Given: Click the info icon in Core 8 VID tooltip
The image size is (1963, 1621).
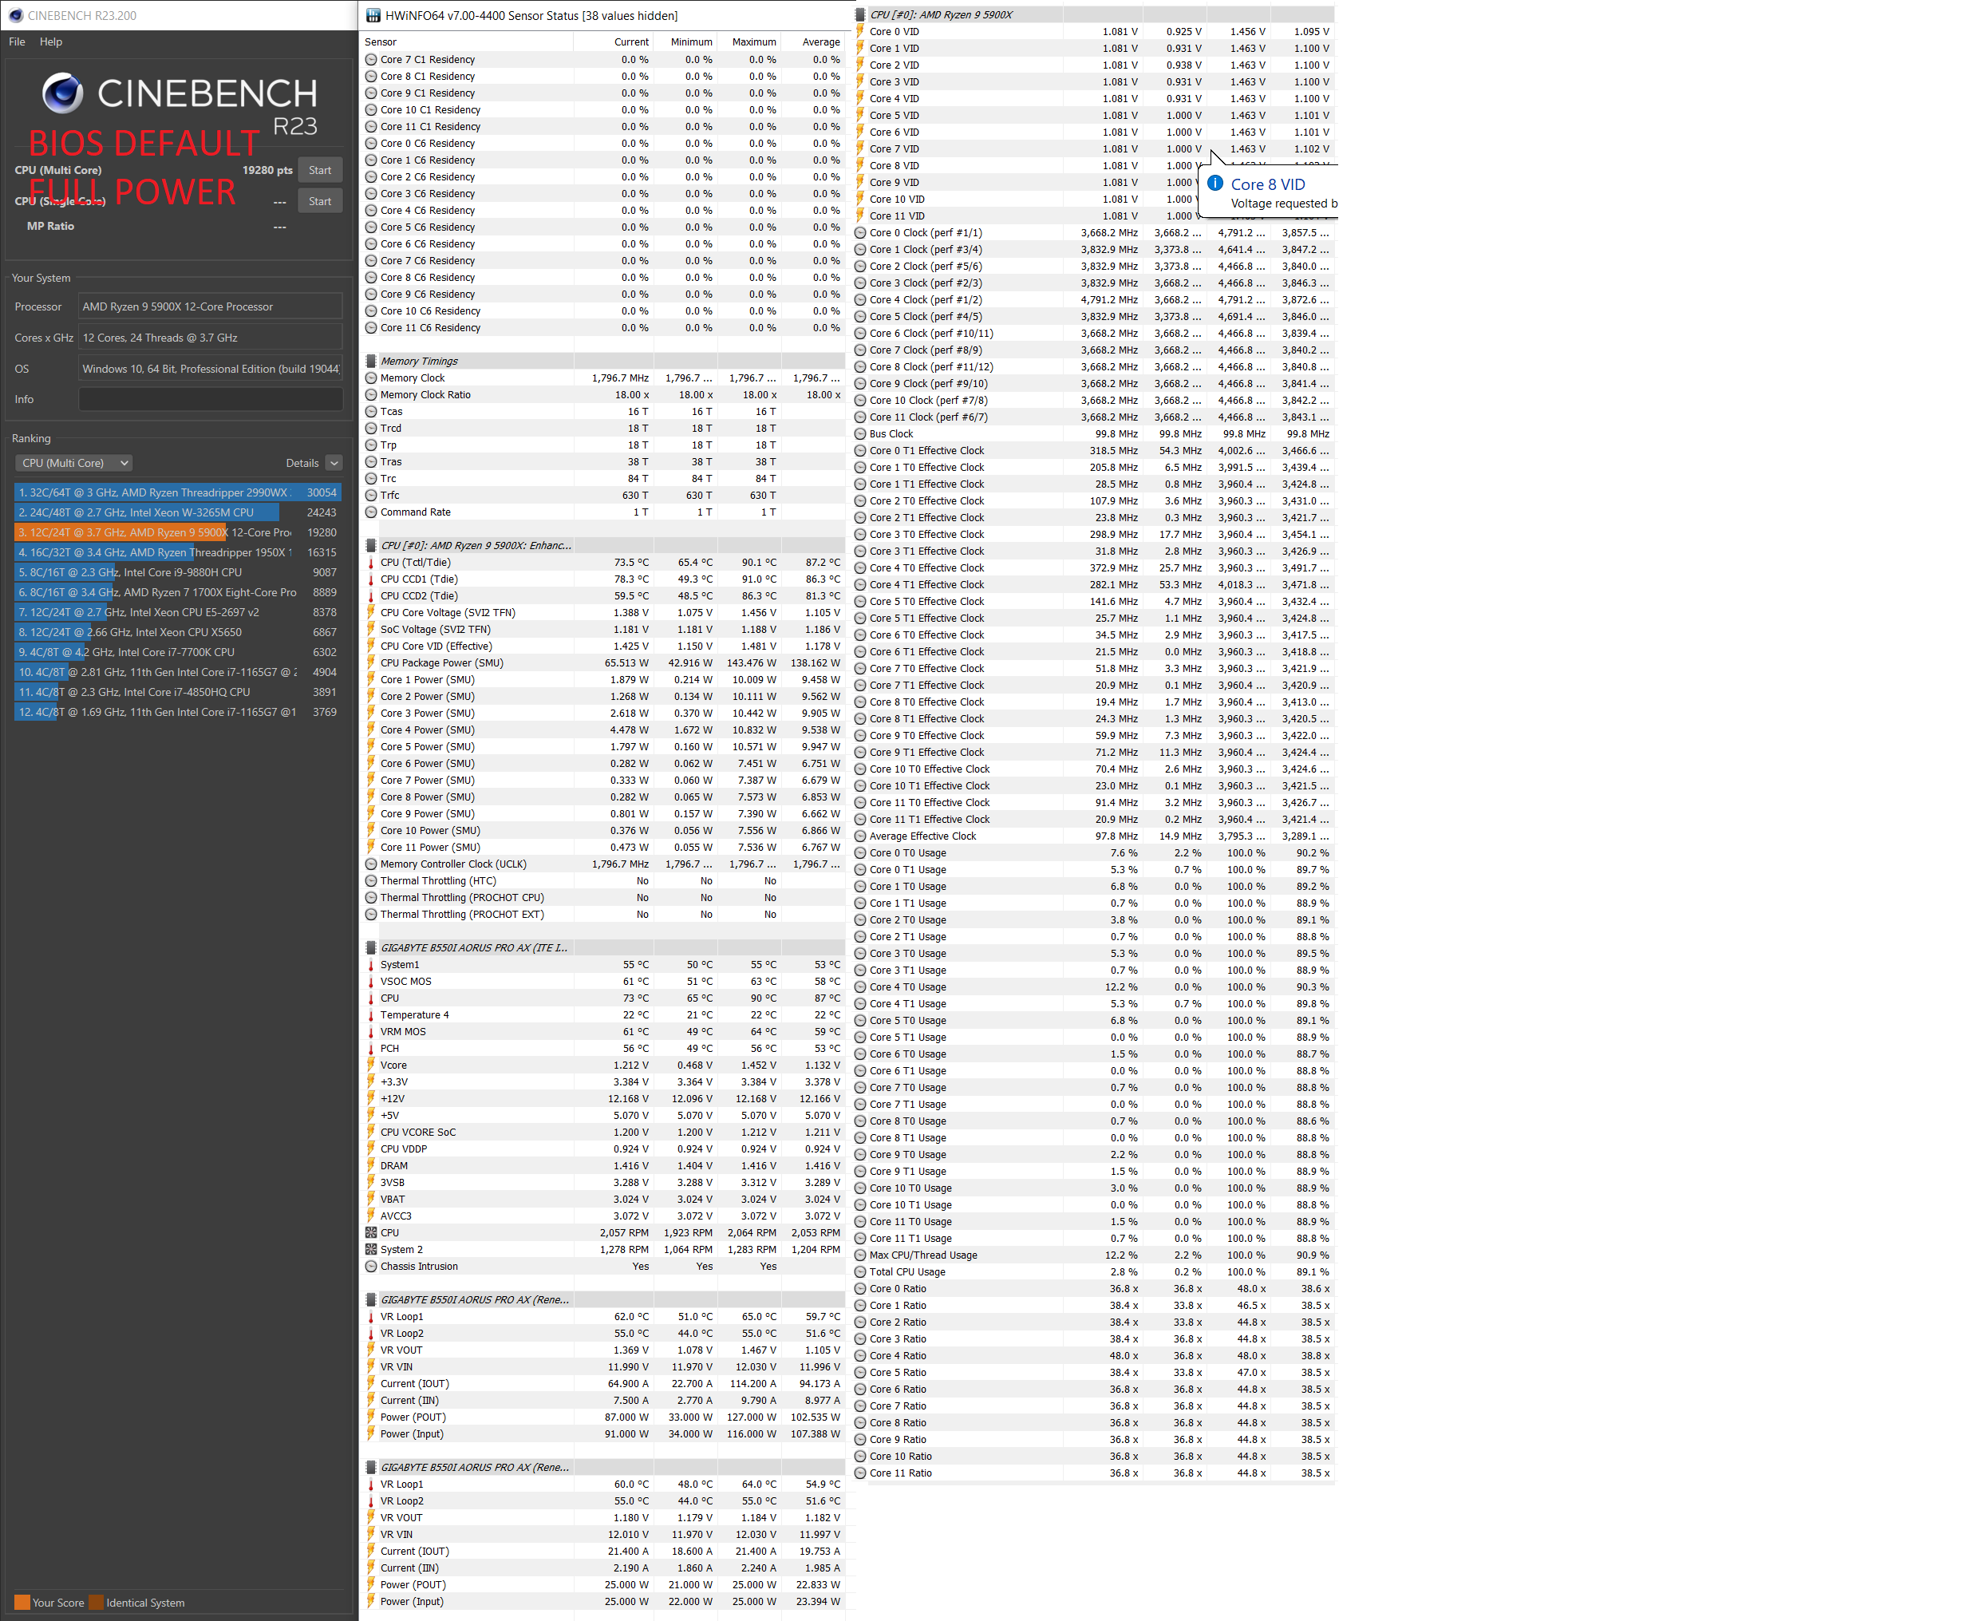Looking at the screenshot, I should click(x=1215, y=183).
